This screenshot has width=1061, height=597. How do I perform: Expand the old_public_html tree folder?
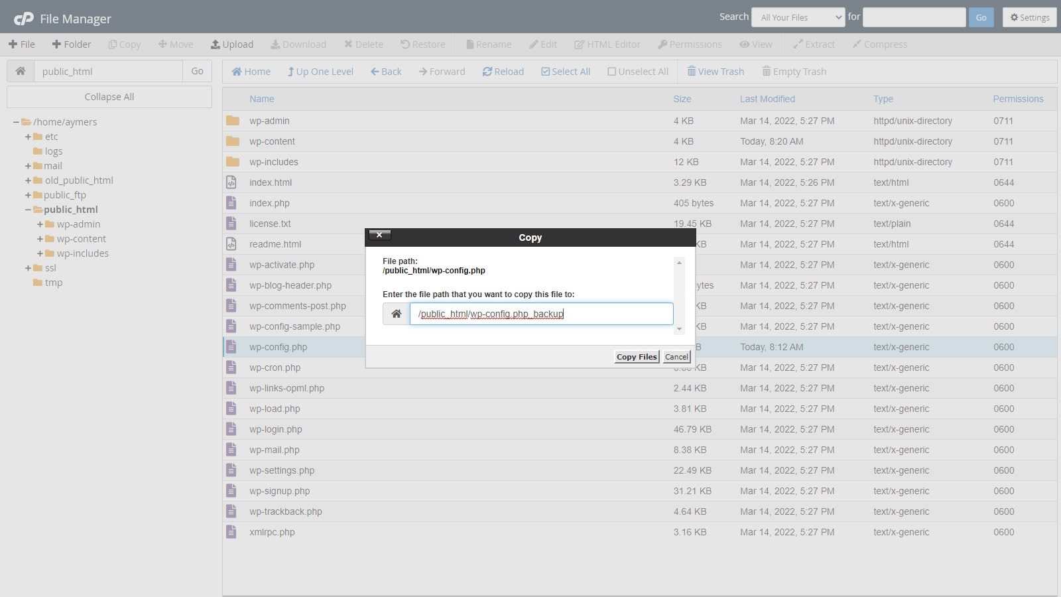coord(28,180)
